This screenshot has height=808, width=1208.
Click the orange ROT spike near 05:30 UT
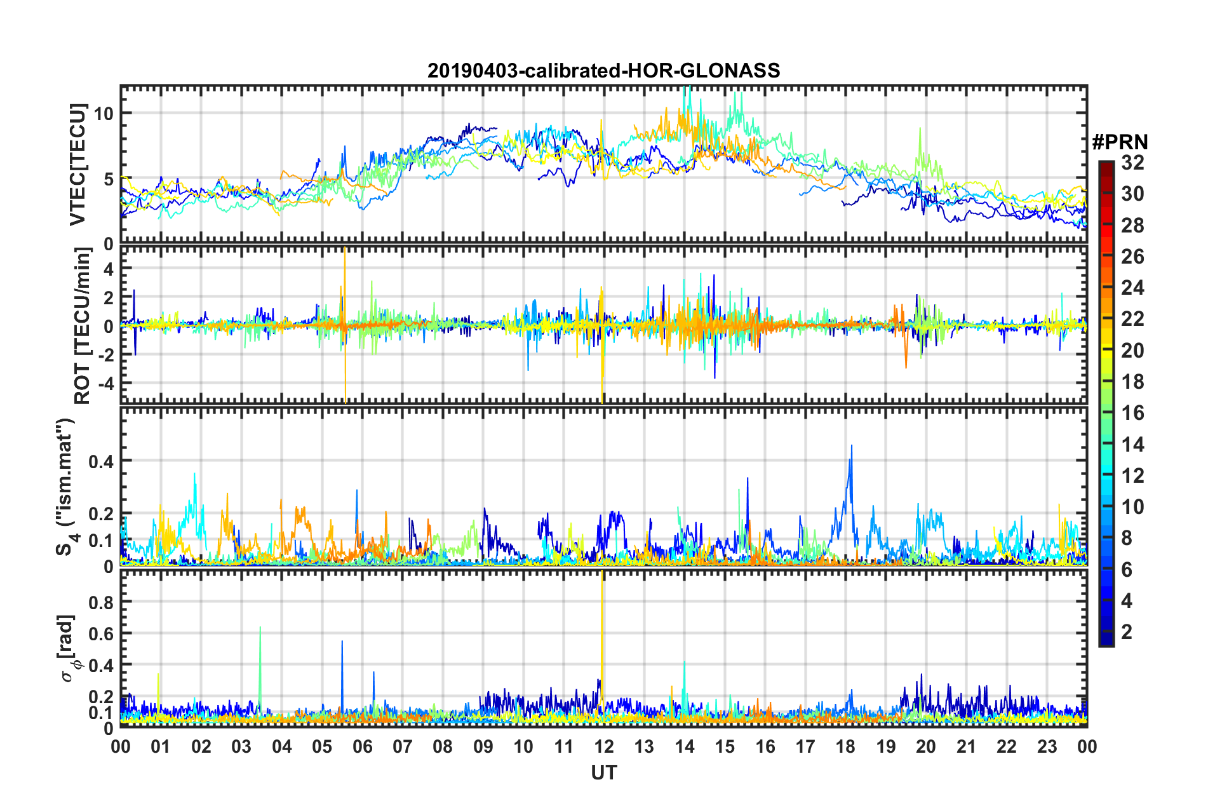click(345, 324)
